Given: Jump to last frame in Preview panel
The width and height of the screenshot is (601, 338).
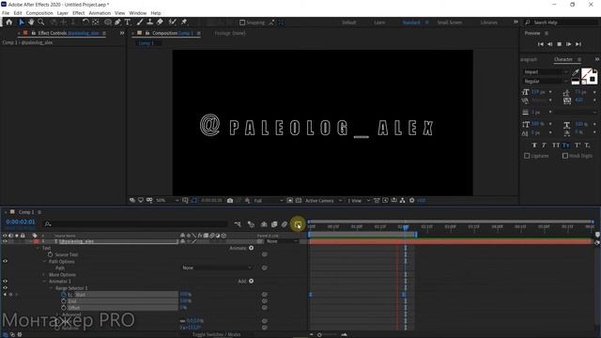Looking at the screenshot, I should (578, 44).
